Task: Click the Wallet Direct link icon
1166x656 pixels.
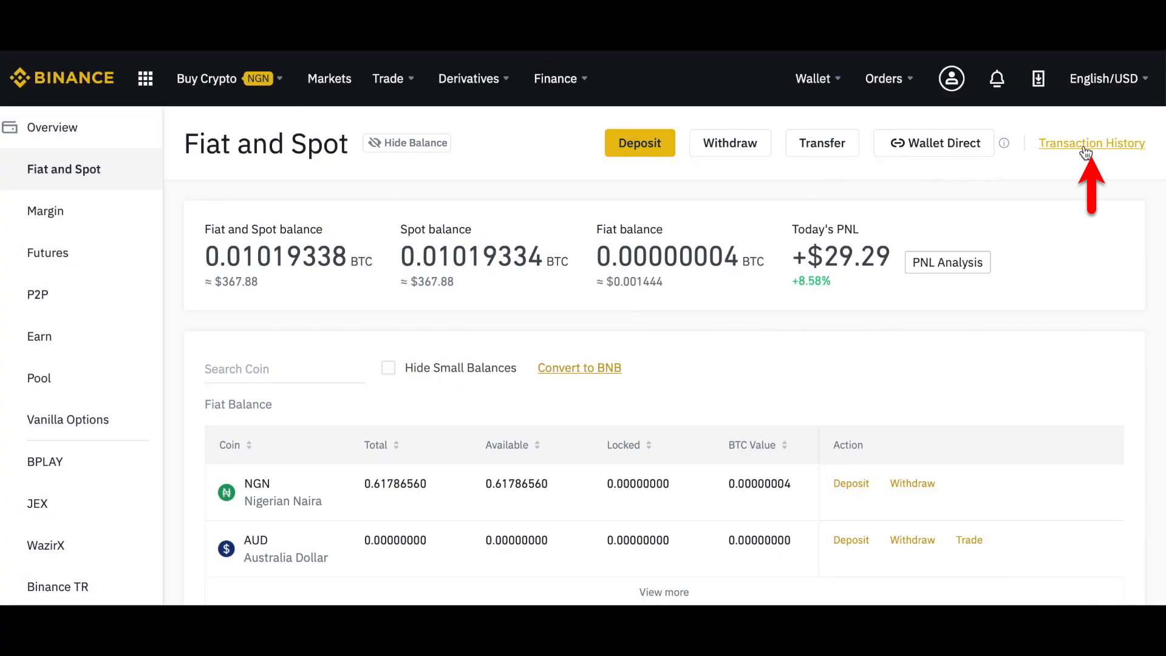Action: pos(897,143)
